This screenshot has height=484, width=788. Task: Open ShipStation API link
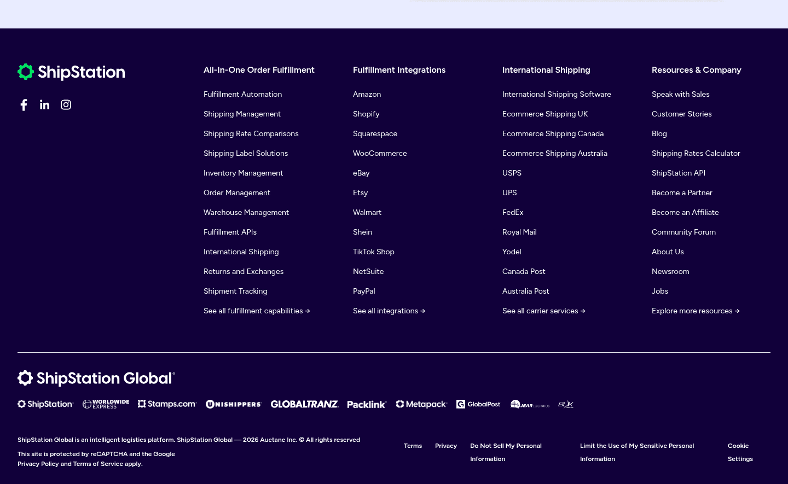(679, 173)
